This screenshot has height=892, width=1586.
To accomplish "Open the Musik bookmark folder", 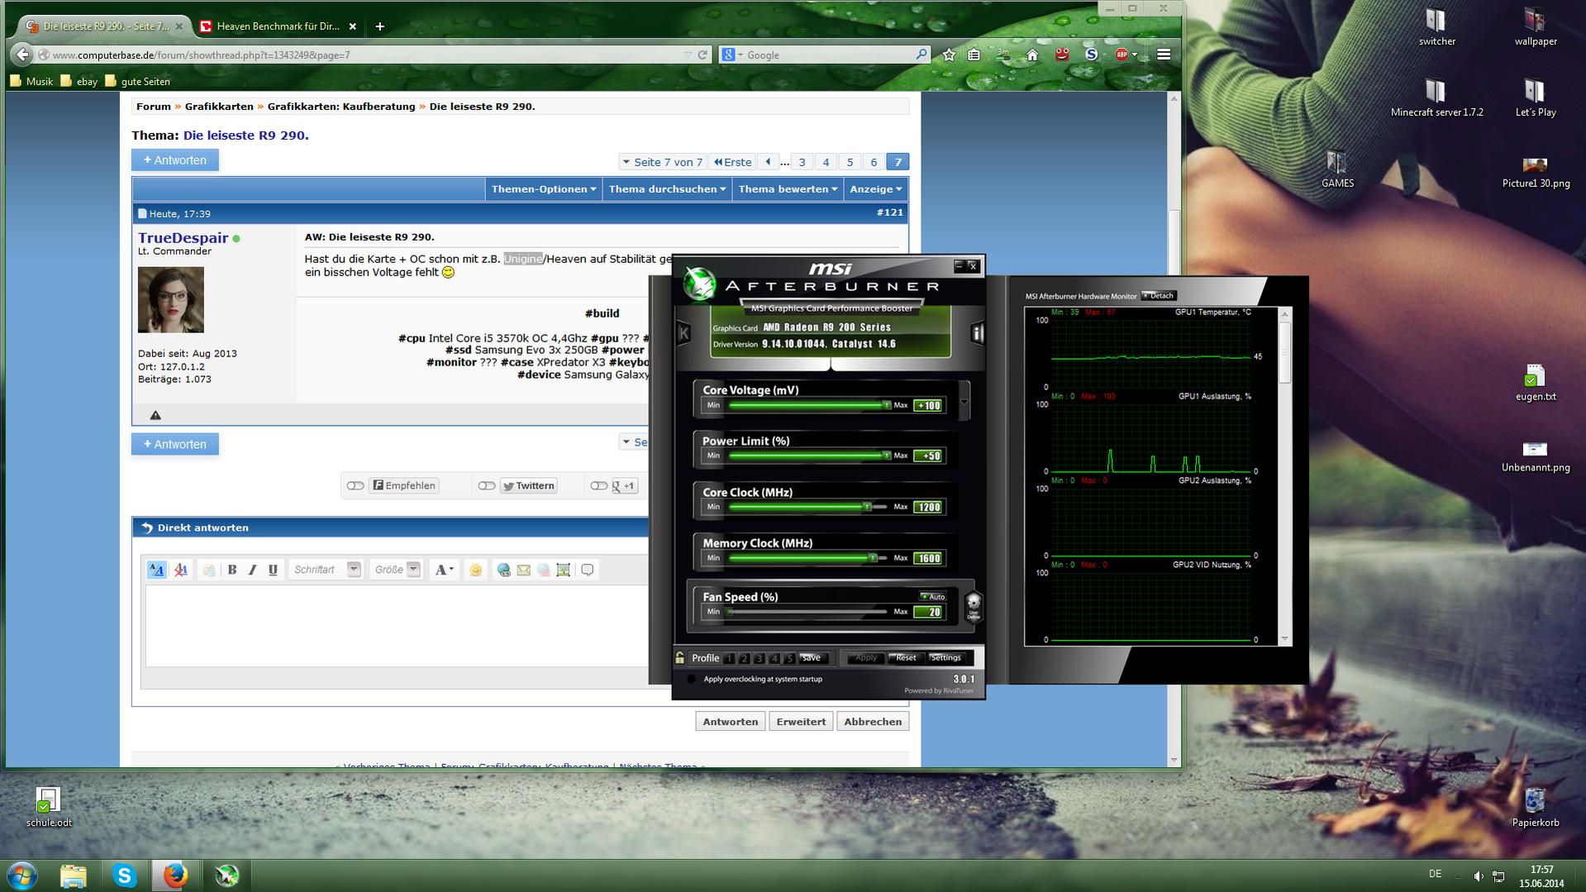I will pos(31,81).
